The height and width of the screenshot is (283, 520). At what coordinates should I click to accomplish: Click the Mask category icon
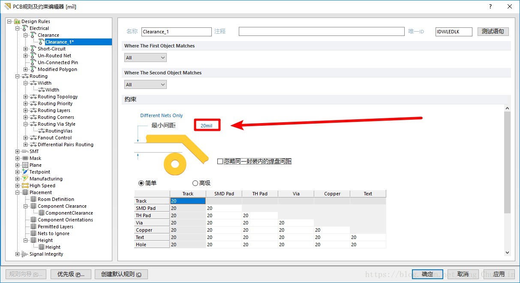25,158
